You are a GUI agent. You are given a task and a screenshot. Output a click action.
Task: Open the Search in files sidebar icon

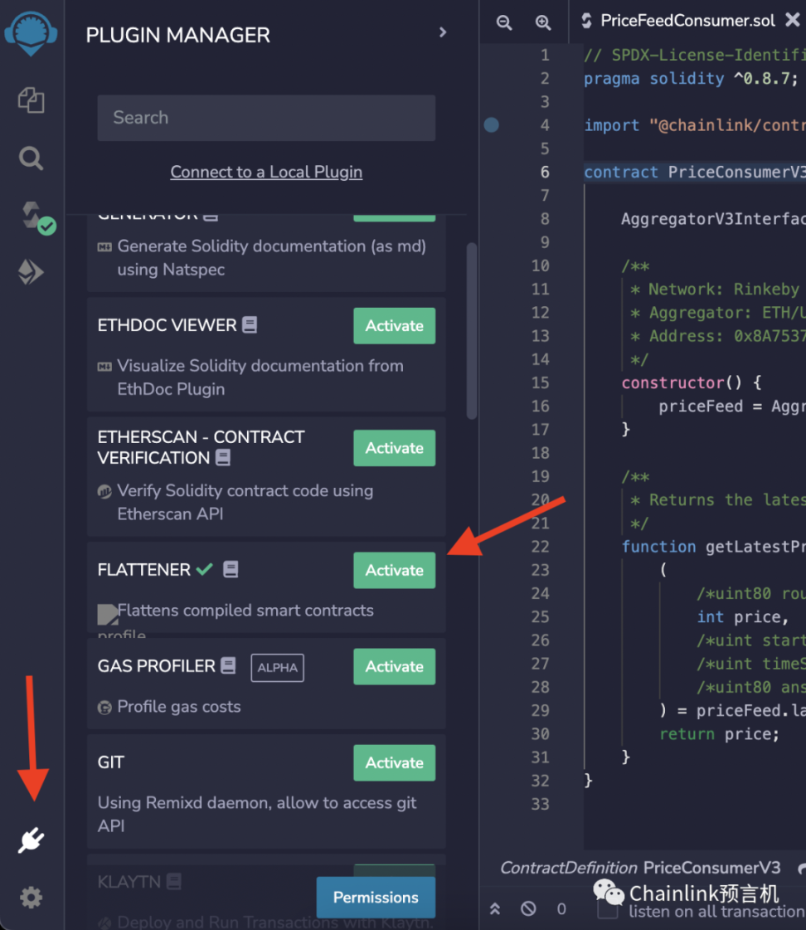point(32,158)
